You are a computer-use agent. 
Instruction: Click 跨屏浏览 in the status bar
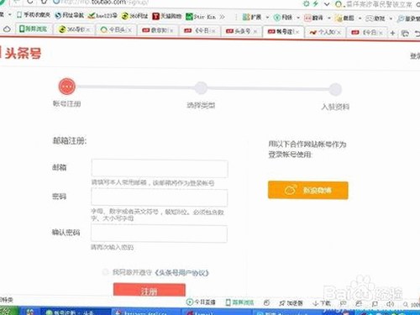239,302
